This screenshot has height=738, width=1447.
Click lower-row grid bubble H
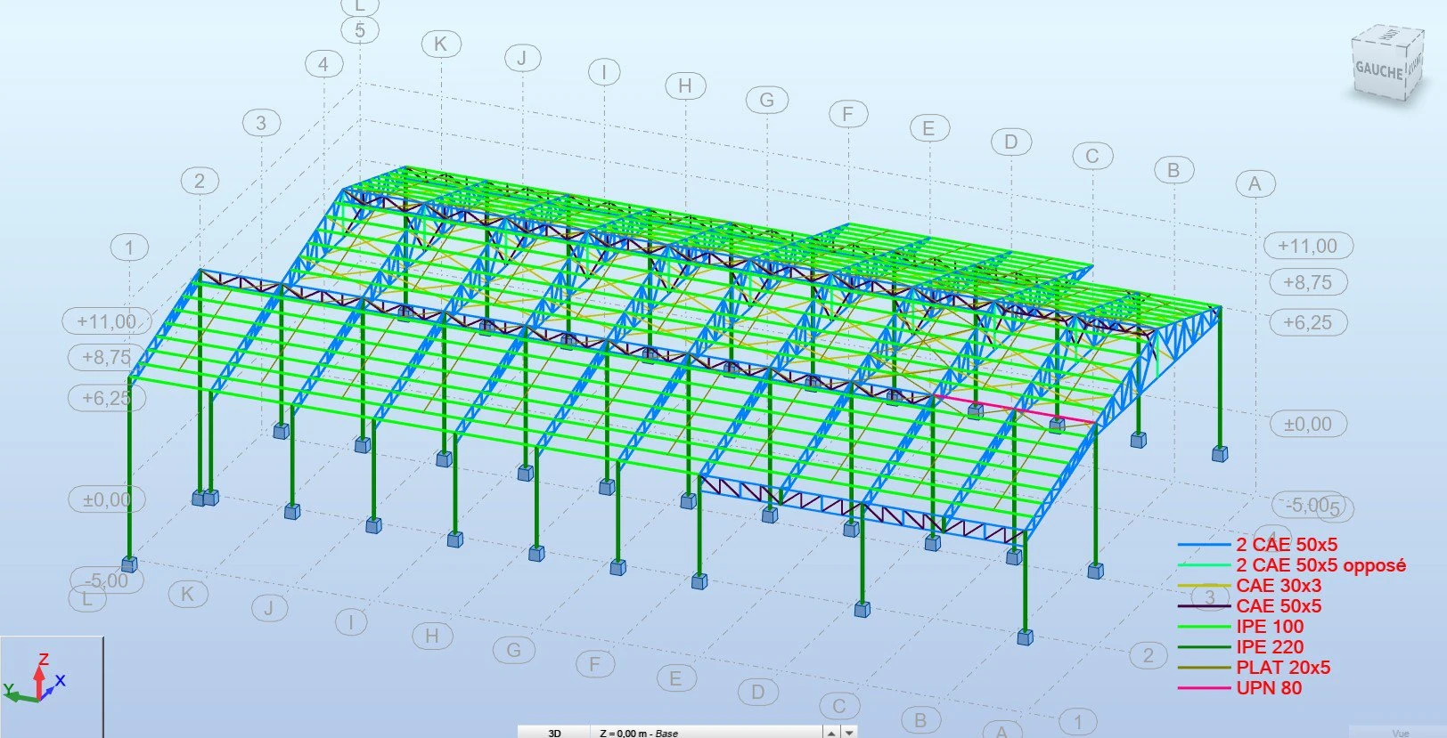[x=432, y=636]
